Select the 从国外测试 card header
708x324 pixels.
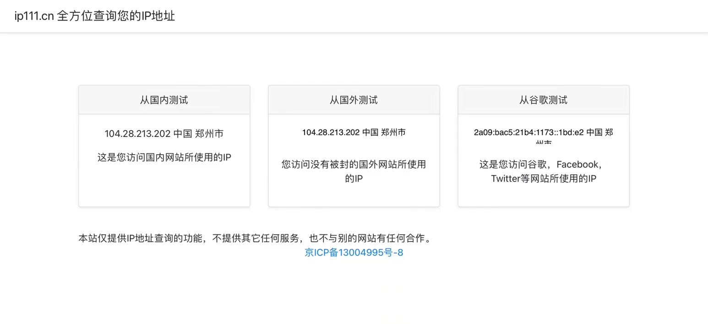[354, 100]
